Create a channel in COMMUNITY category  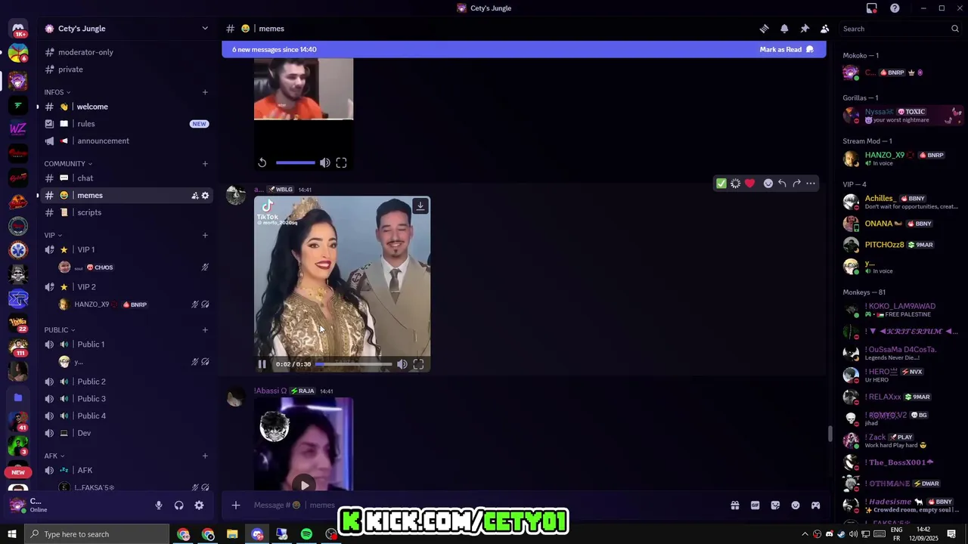click(205, 164)
